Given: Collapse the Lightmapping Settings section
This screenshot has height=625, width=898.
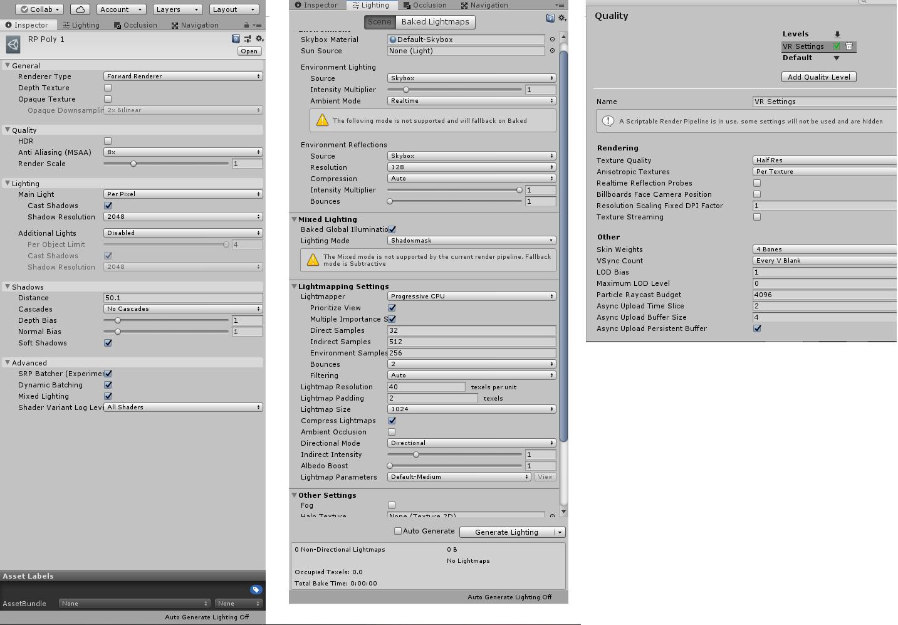Looking at the screenshot, I should pyautogui.click(x=294, y=286).
